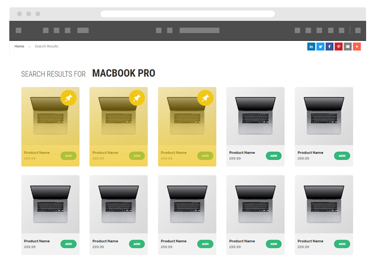Open the first bottom-row laptop thumbnail
377x260 pixels.
[x=50, y=204]
